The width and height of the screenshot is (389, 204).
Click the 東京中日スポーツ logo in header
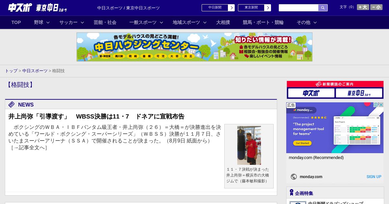(52, 8)
